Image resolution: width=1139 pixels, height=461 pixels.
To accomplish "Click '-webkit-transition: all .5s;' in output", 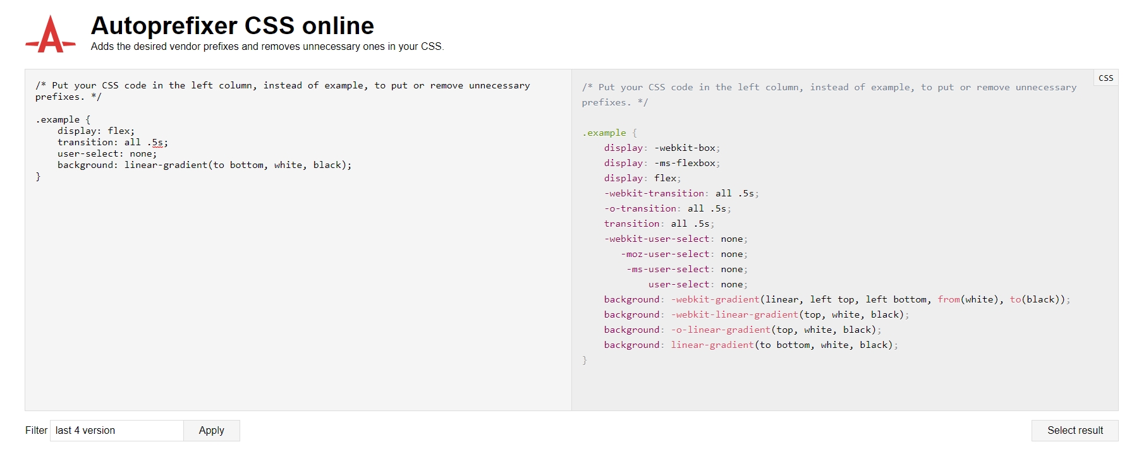I will coord(681,193).
